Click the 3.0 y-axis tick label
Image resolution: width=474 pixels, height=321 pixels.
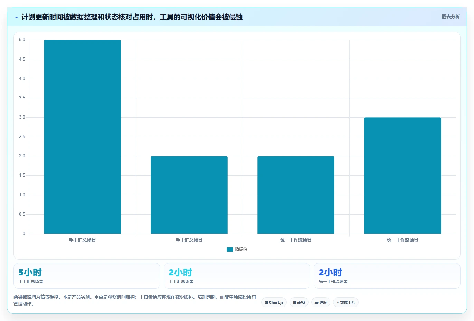click(22, 117)
